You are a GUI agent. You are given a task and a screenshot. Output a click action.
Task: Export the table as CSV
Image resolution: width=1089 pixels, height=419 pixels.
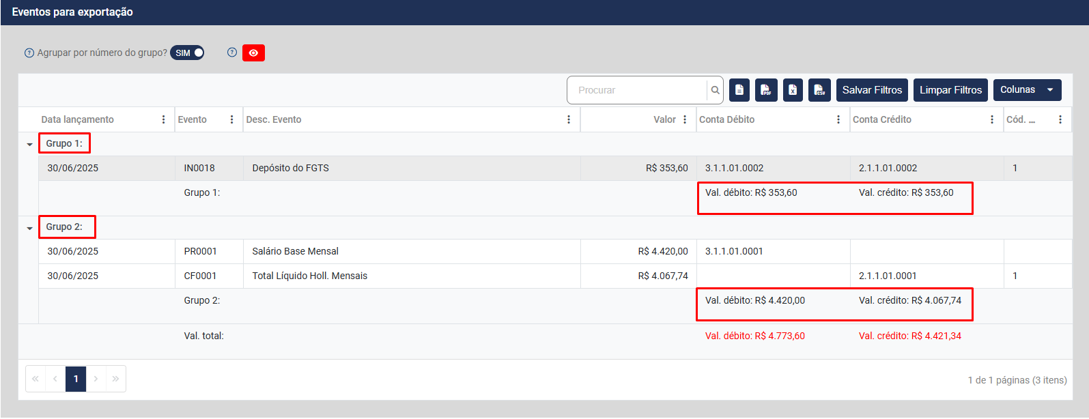click(819, 90)
